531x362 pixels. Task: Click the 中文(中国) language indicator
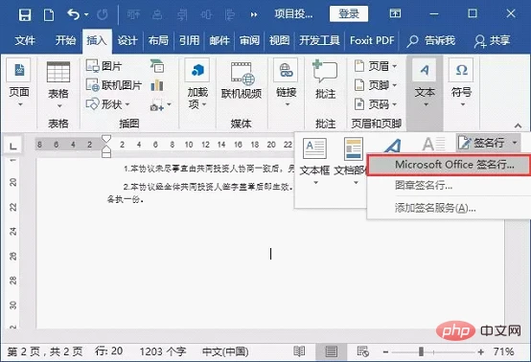pos(225,351)
